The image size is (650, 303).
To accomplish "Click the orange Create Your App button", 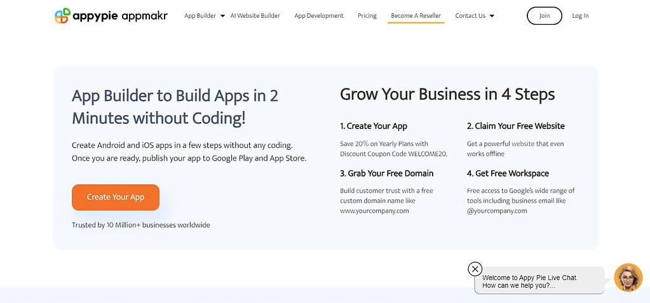I will (x=115, y=198).
